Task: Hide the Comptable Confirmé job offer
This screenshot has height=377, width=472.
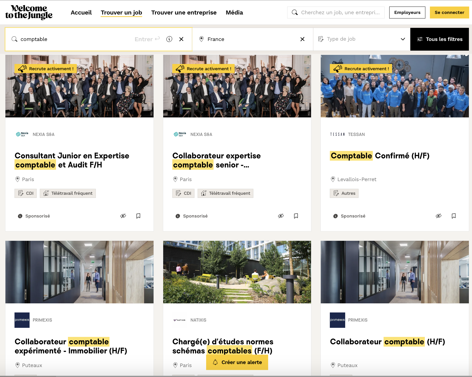Action: tap(438, 216)
